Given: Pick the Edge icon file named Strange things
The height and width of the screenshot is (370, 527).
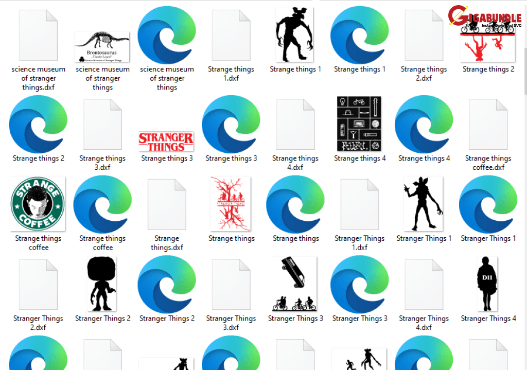Looking at the screenshot, I should pos(295,204).
